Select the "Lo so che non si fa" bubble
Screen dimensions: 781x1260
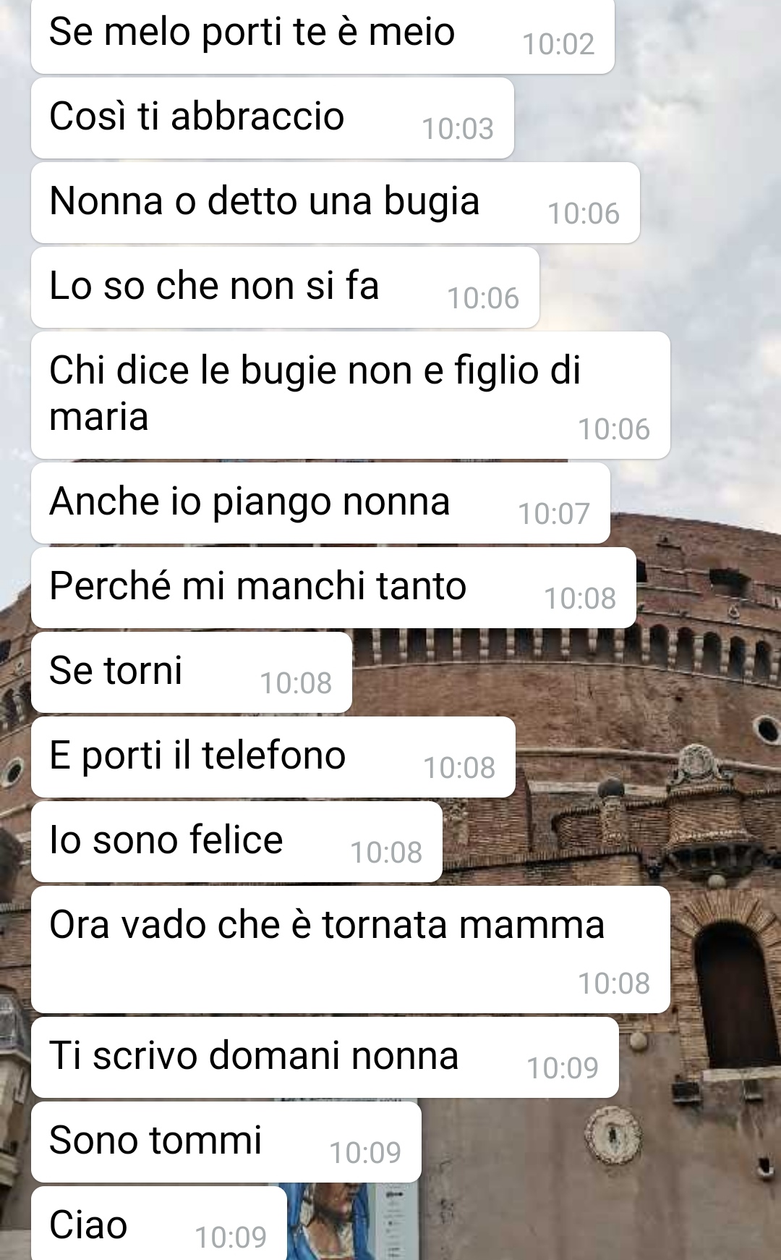[285, 287]
